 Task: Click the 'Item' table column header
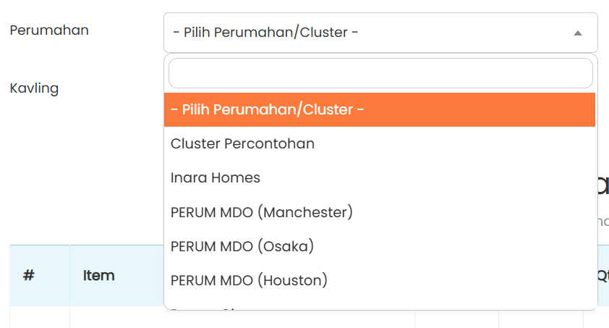99,275
